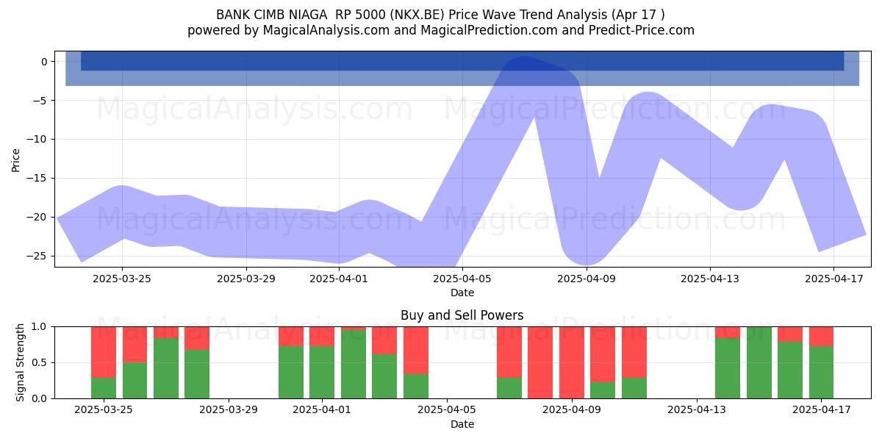Click '2025-04-09' under the price wave chart

587,279
